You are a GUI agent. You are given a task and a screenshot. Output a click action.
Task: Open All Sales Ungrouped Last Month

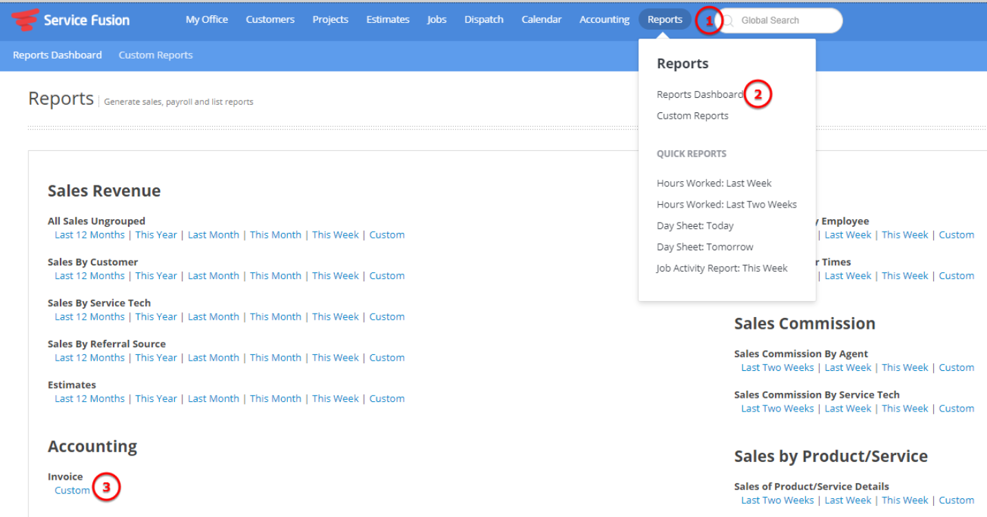214,235
